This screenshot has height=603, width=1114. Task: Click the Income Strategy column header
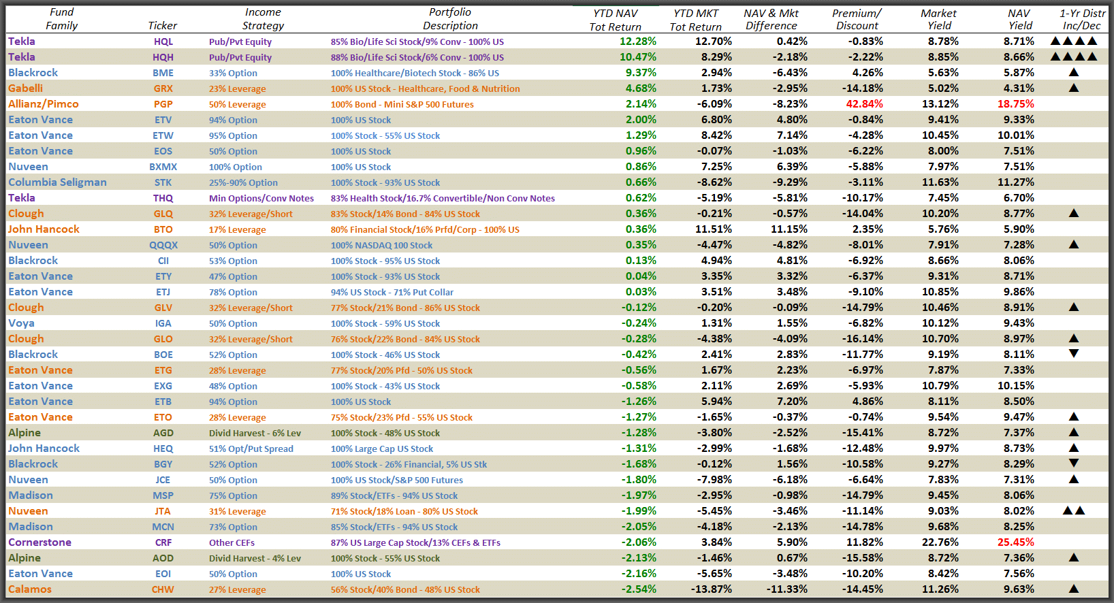pos(263,19)
